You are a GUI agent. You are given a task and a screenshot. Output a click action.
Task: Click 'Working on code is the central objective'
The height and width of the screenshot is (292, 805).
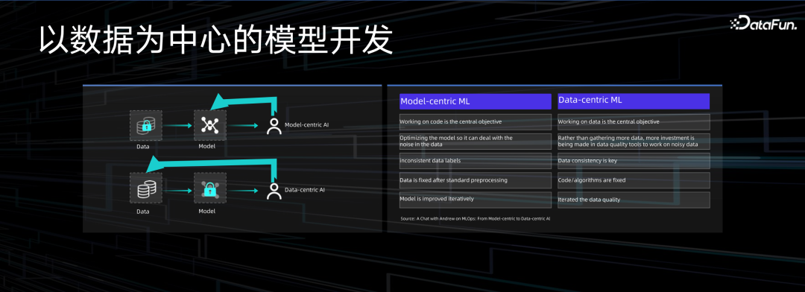(x=475, y=121)
